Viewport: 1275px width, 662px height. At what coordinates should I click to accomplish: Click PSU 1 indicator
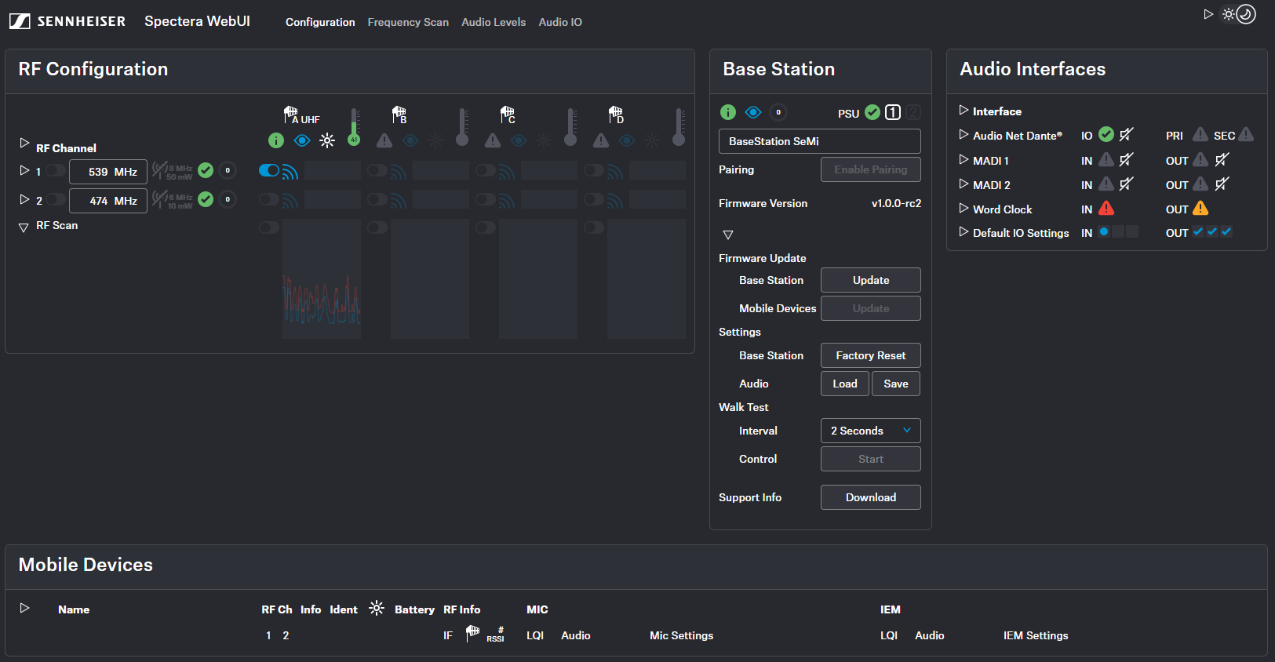coord(893,112)
